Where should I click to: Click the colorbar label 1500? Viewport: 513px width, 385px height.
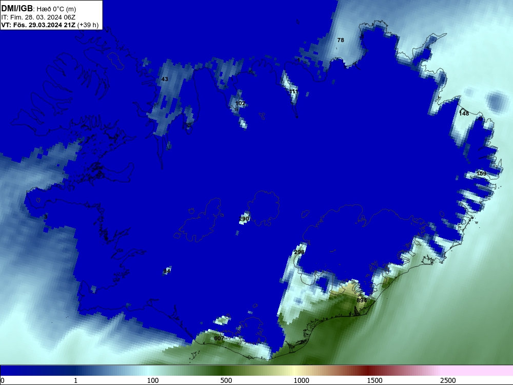[374, 380]
